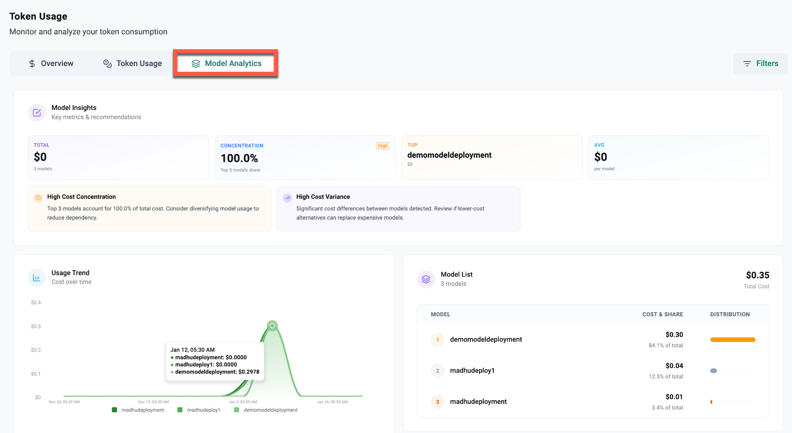
Task: Open the Filters panel
Action: [x=761, y=63]
